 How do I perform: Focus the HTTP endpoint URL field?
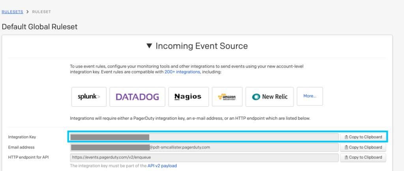click(204, 158)
